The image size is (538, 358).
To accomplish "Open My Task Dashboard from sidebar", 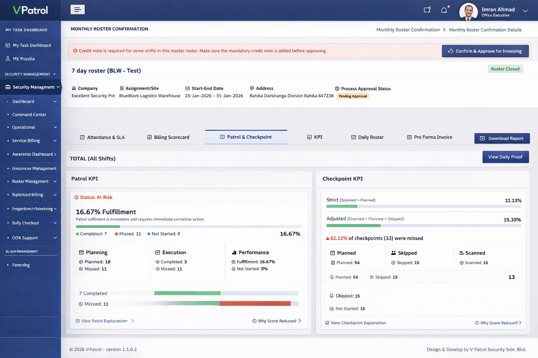I will coord(32,45).
